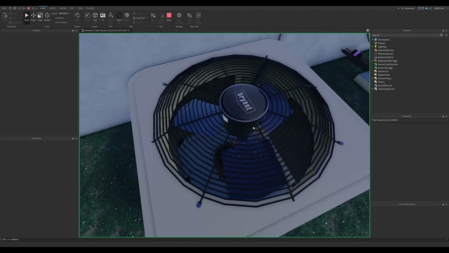This screenshot has height=253, width=449.
Task: Open the FILE menu
Action: point(4,8)
